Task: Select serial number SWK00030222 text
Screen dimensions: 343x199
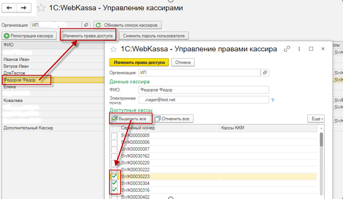Action: click(x=135, y=170)
